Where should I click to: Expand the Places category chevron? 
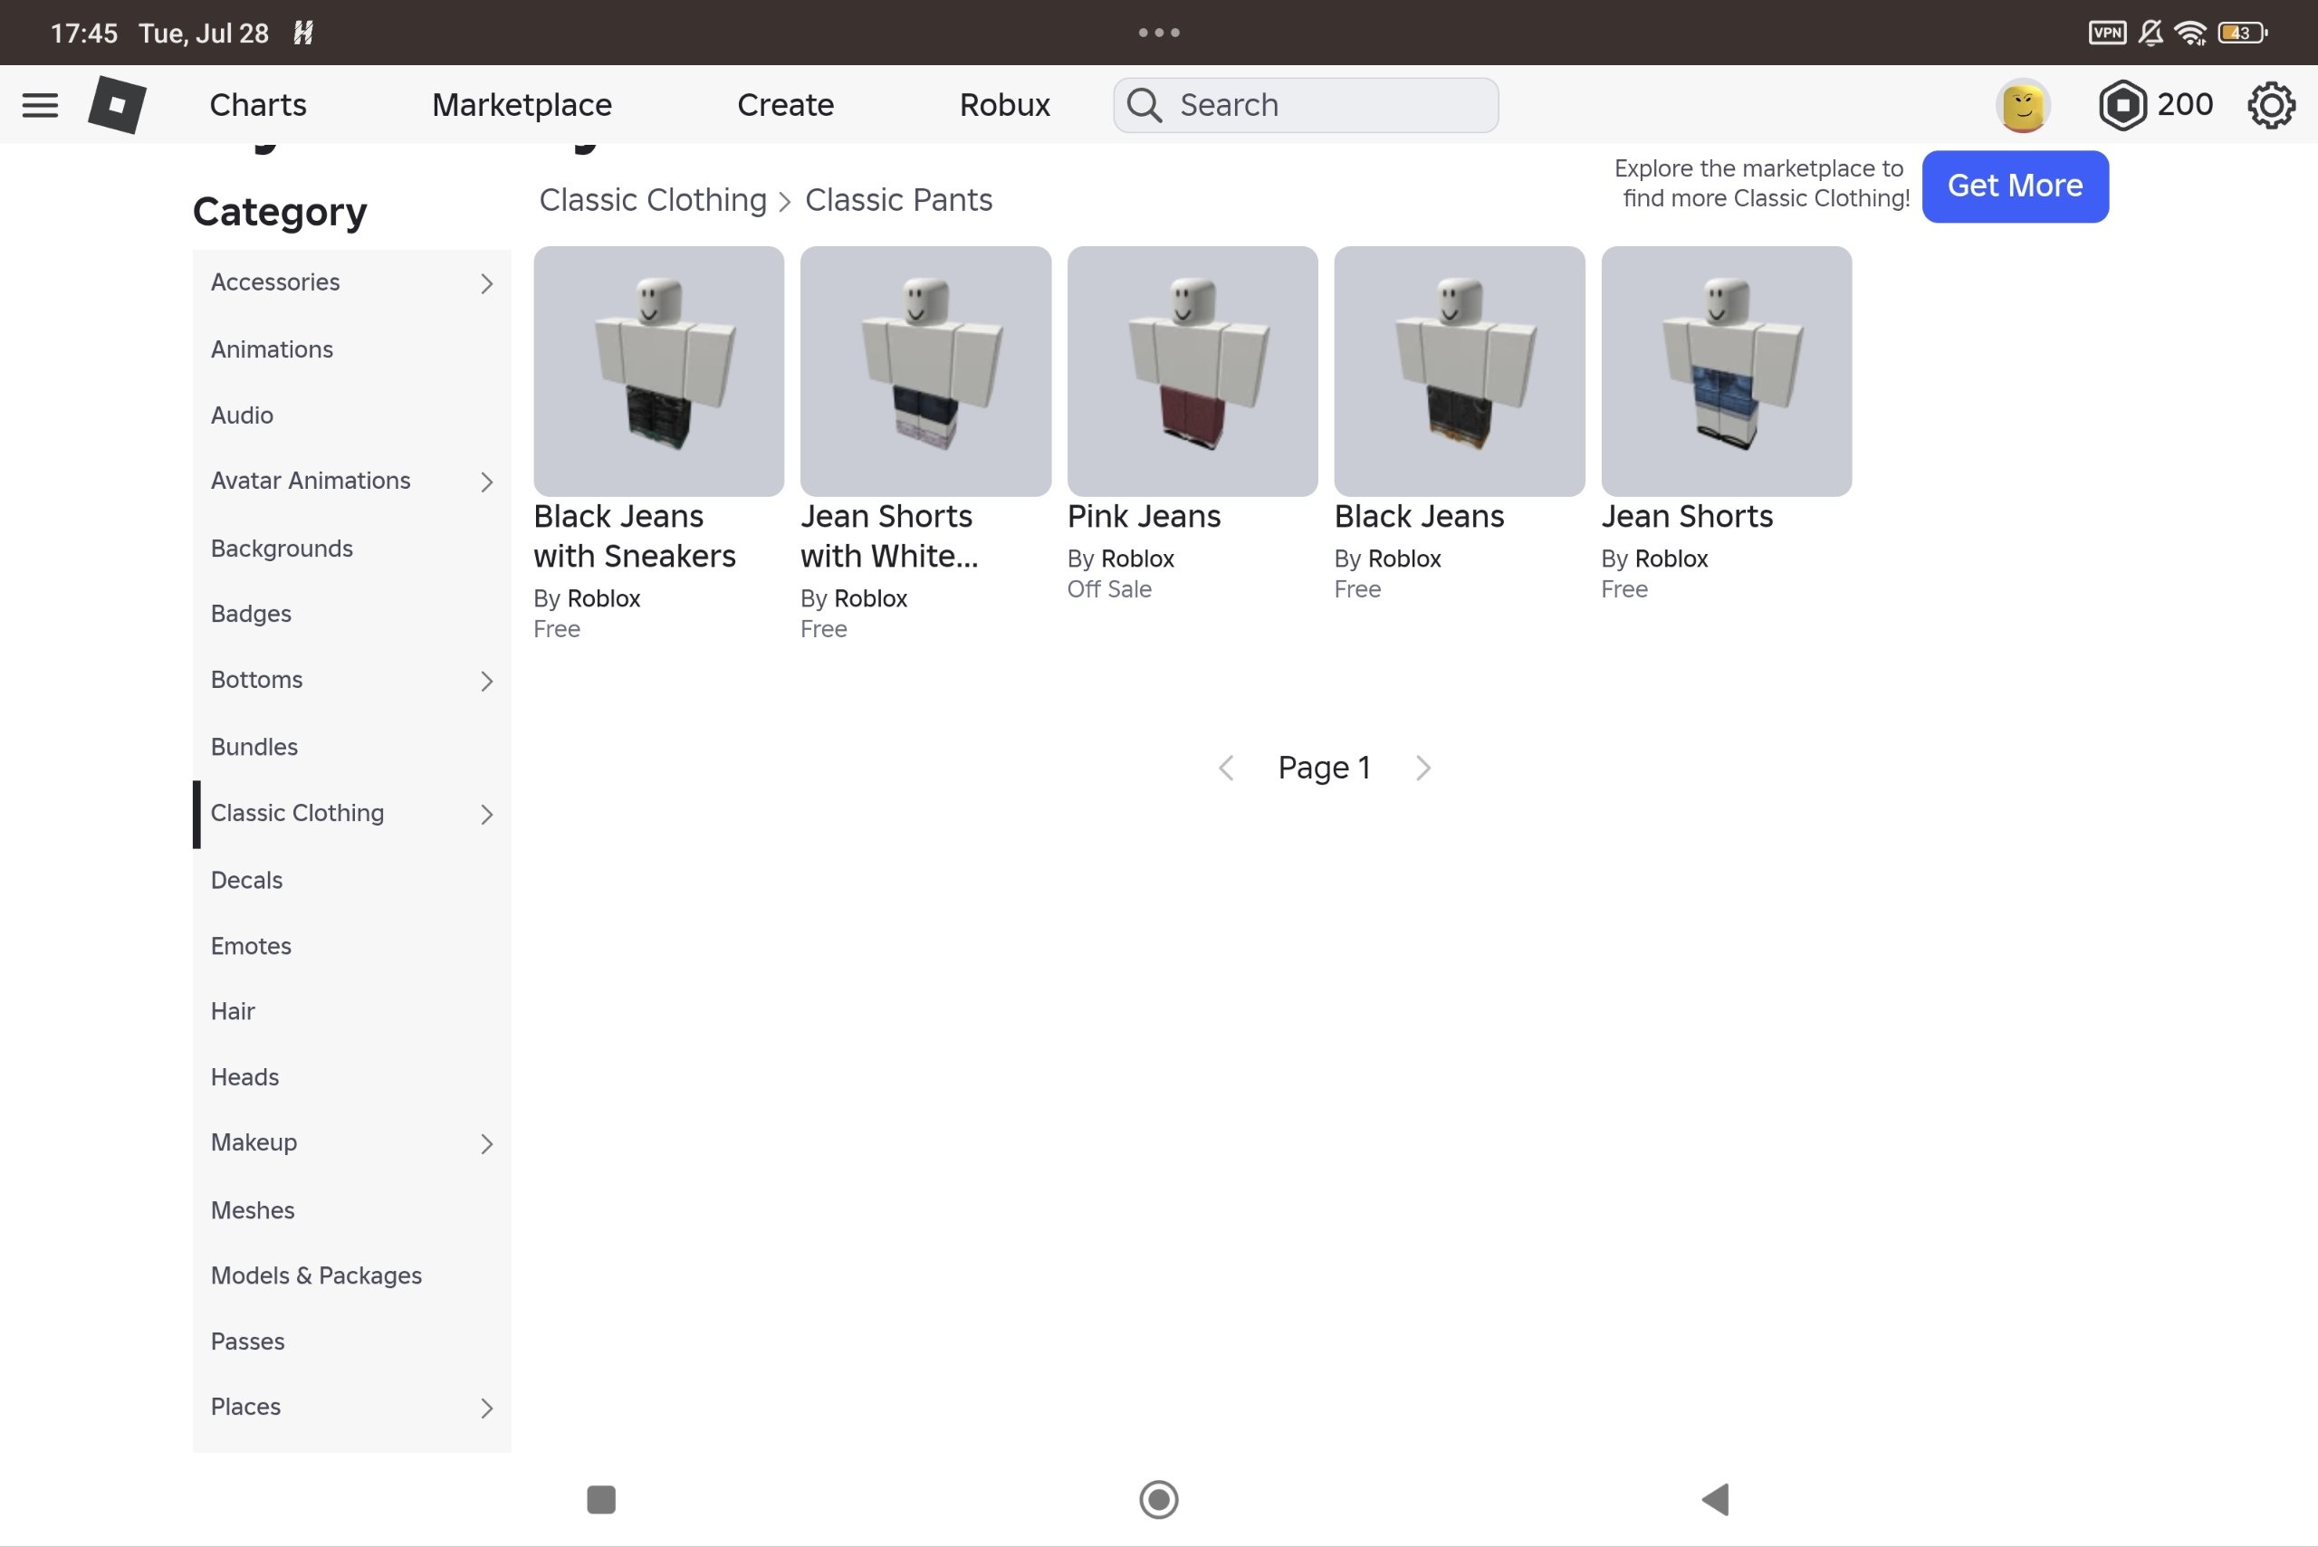pyautogui.click(x=486, y=1408)
